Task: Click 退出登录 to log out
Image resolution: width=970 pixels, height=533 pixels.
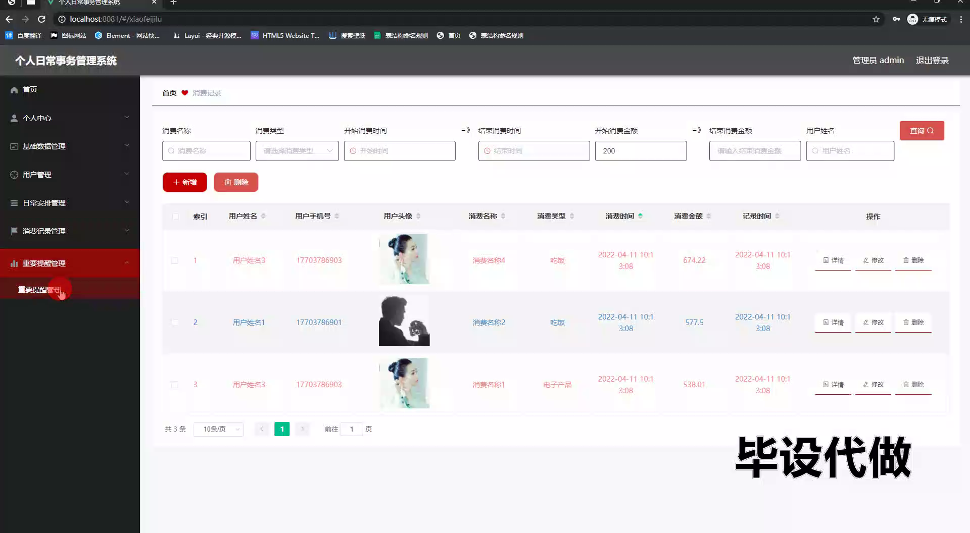Action: click(932, 60)
